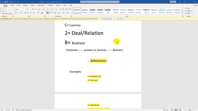Align text left
This screenshot has width=198, height=111.
tap(48, 13)
